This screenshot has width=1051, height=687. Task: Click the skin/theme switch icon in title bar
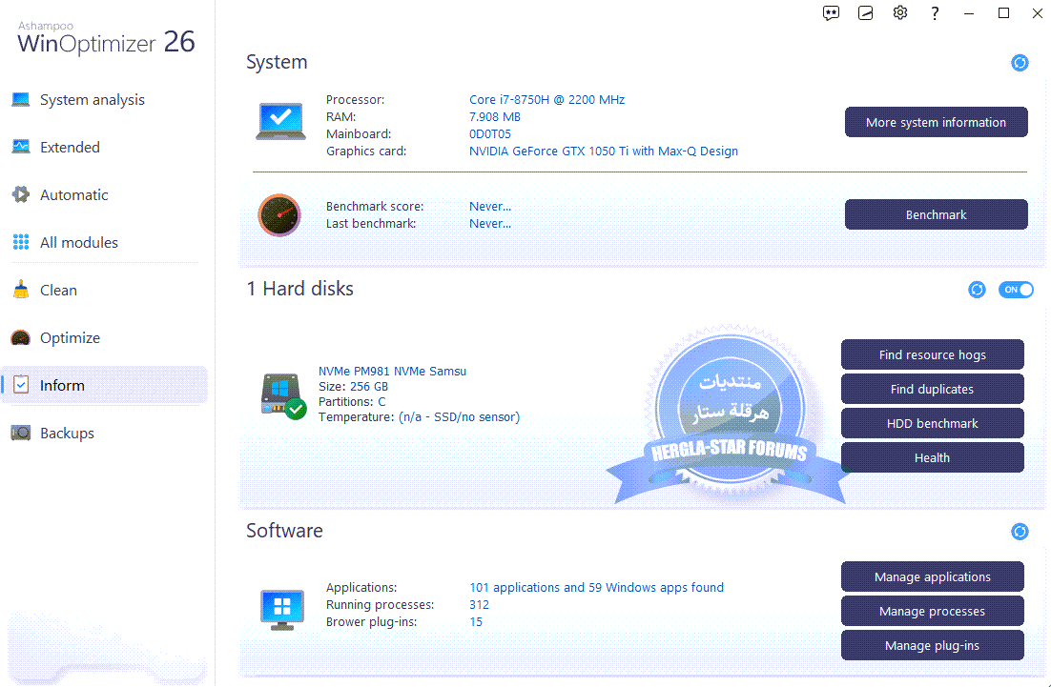click(x=865, y=13)
